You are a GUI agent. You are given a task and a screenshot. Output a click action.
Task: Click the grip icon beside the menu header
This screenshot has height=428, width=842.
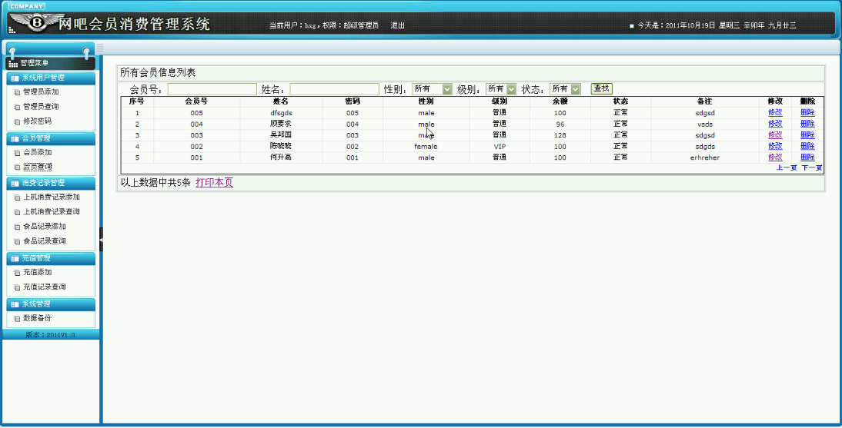point(99,48)
